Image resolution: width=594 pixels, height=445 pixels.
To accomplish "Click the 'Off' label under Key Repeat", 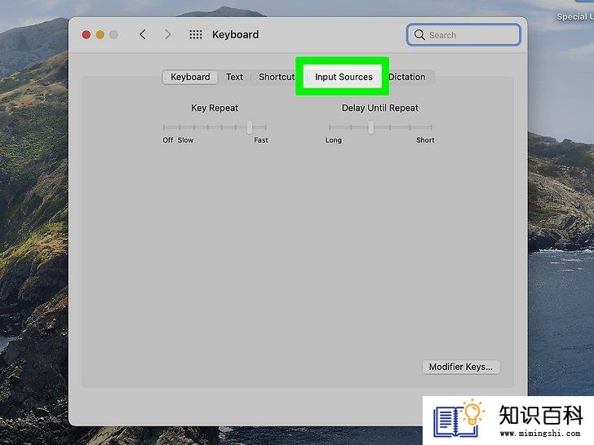I will click(168, 140).
